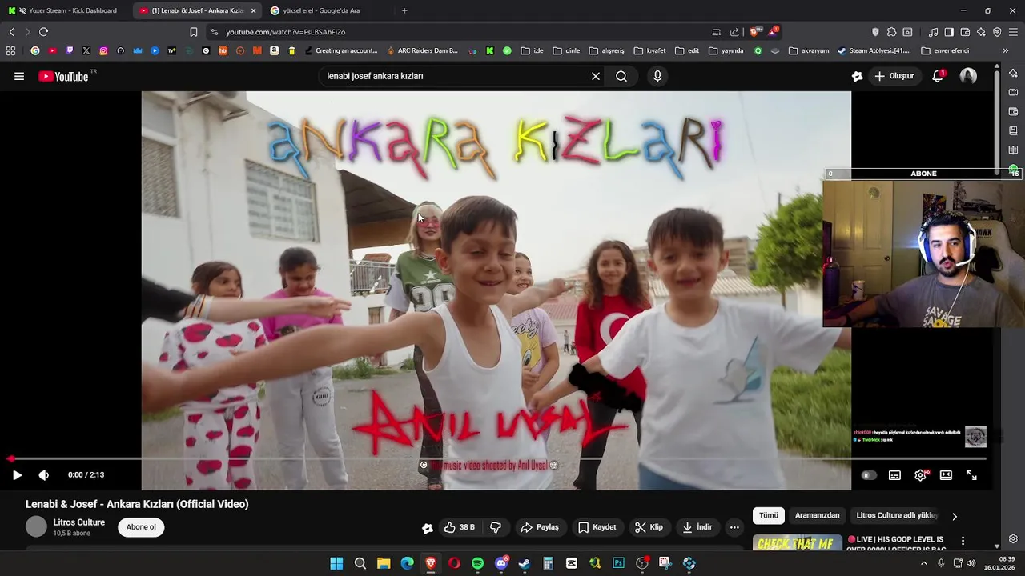Turn on subtitles with the captions button
Screen dimensions: 1025x576
(894, 475)
